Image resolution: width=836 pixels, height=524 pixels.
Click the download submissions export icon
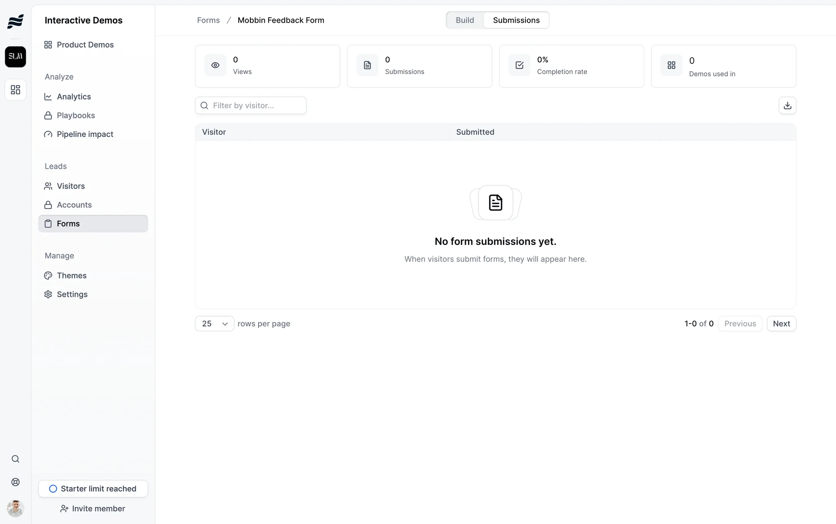pos(787,106)
